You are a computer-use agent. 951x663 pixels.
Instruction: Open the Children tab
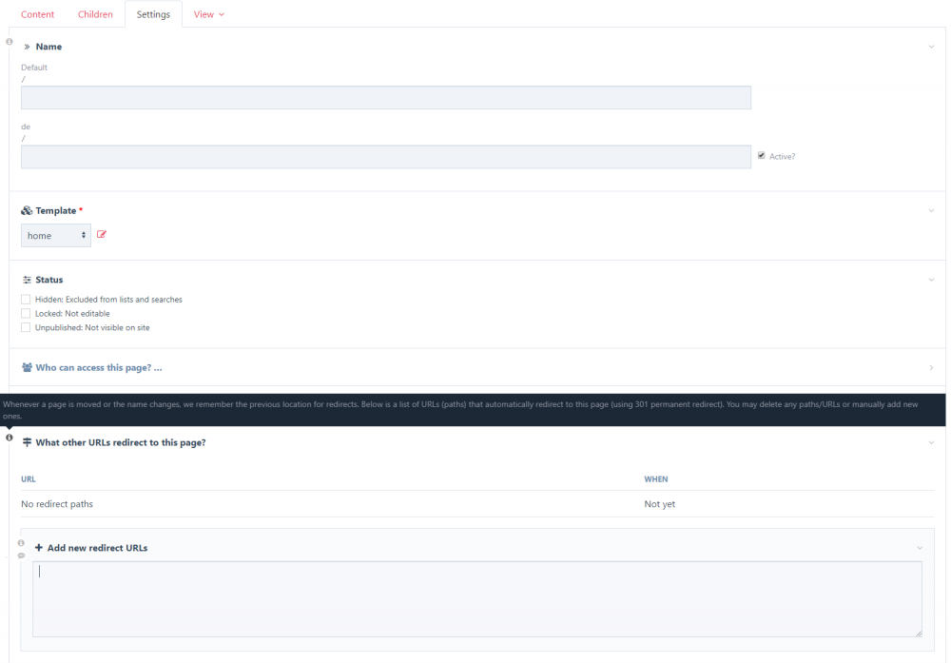(x=95, y=14)
